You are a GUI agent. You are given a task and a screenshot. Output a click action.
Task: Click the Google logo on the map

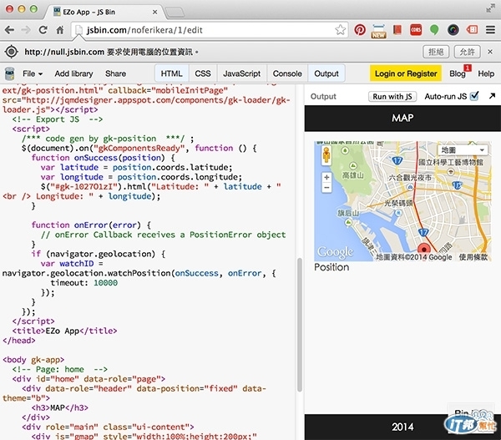tap(335, 252)
